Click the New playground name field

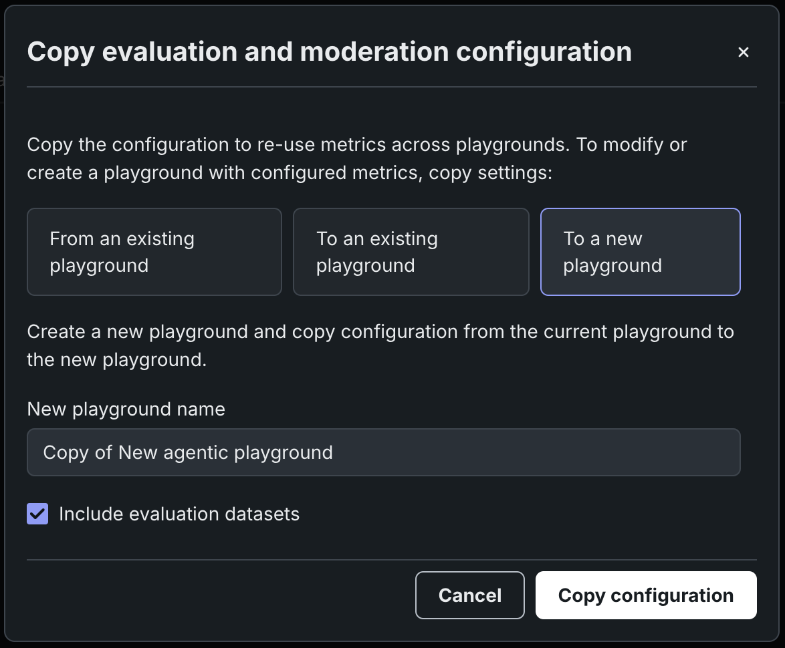coord(383,452)
